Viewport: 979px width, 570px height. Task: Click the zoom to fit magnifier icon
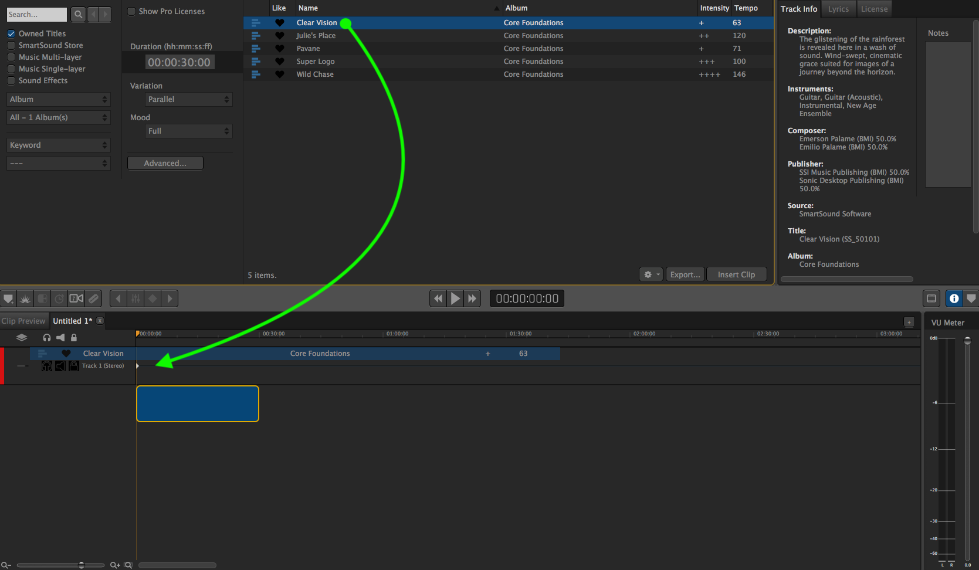coord(128,565)
